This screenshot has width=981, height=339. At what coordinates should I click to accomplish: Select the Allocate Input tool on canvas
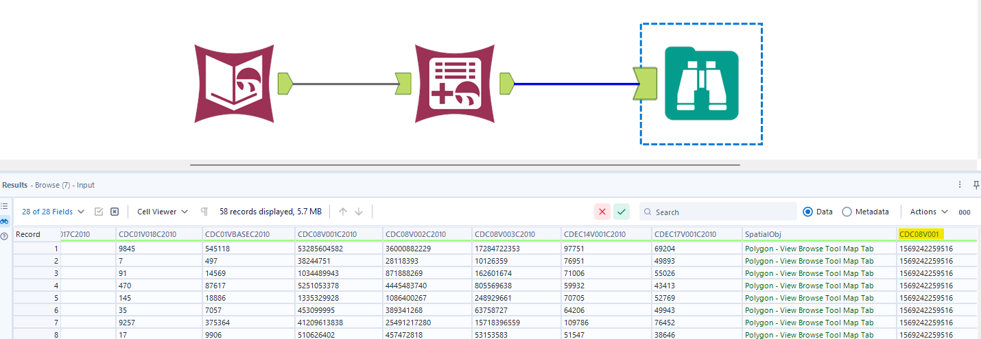click(235, 84)
